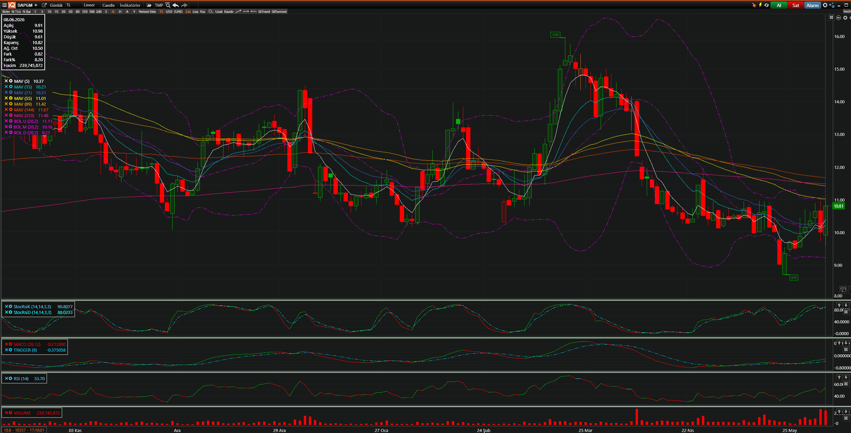Toggle MAV (55) indicator circle

point(11,98)
